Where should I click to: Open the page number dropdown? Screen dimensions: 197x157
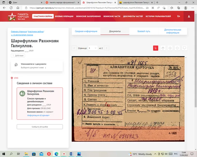pyautogui.click(x=92, y=48)
